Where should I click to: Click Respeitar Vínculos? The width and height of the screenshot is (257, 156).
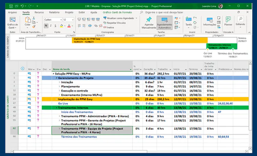click(x=114, y=23)
